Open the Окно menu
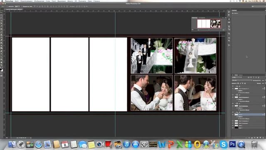 point(90,1)
